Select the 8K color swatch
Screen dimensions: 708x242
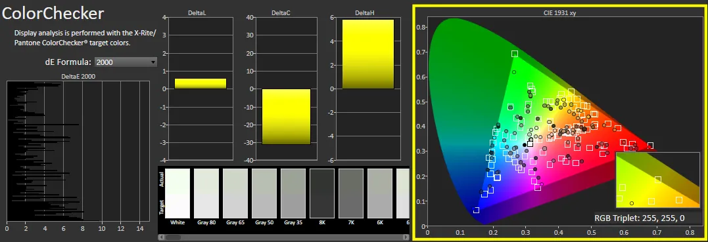(x=322, y=193)
